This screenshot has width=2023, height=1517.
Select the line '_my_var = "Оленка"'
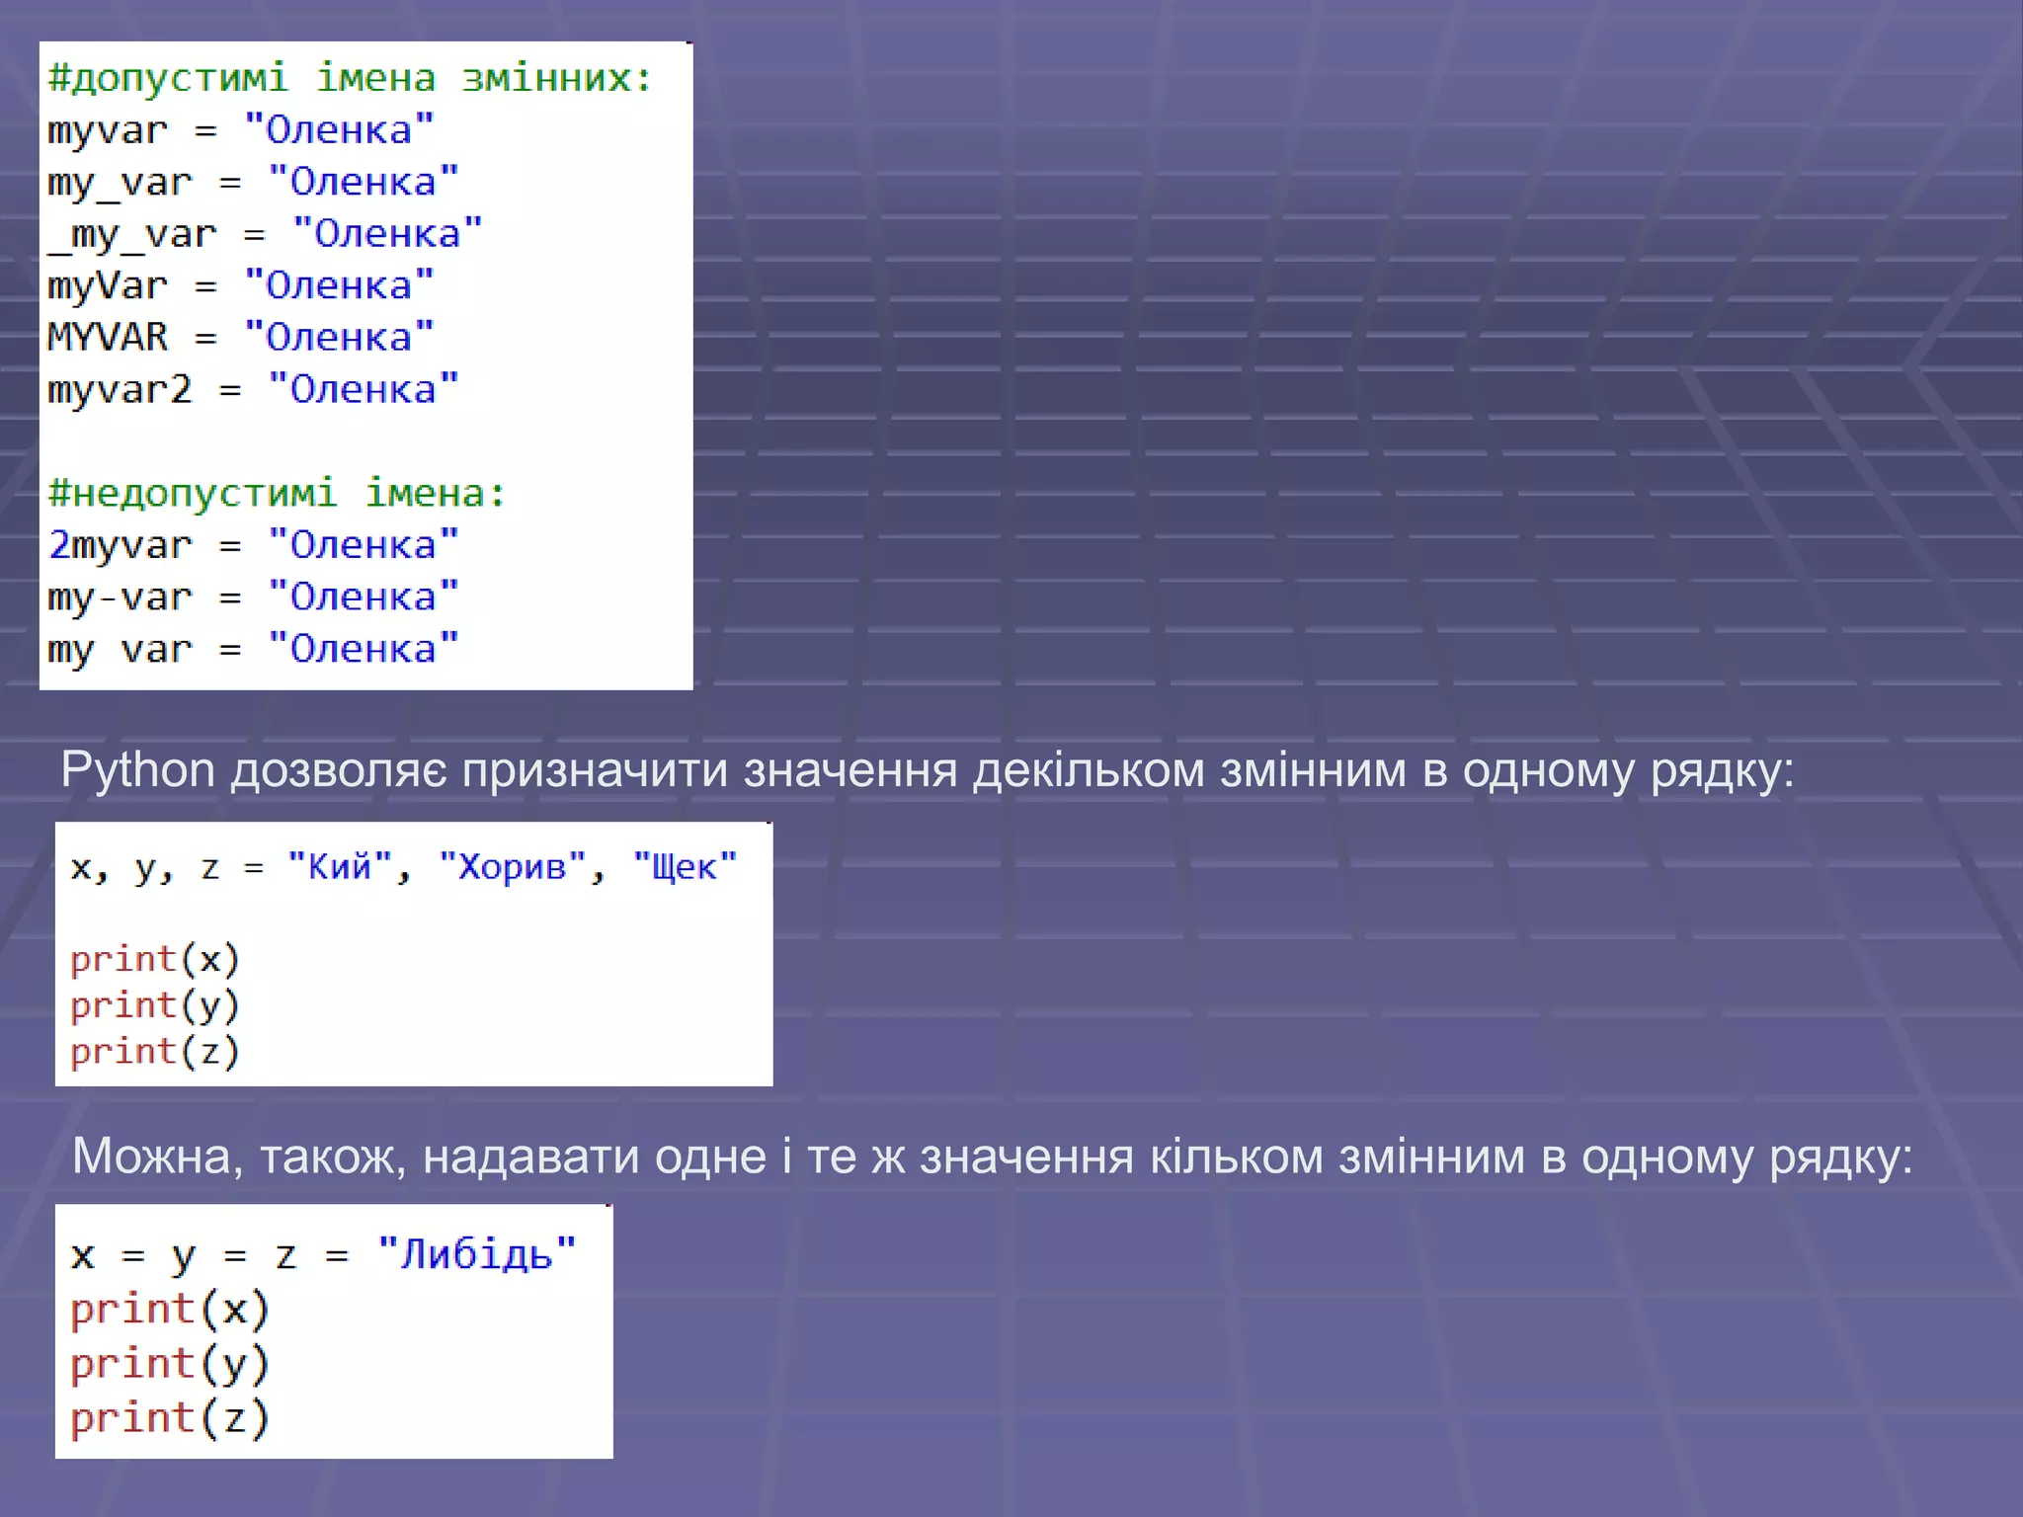[x=265, y=235]
